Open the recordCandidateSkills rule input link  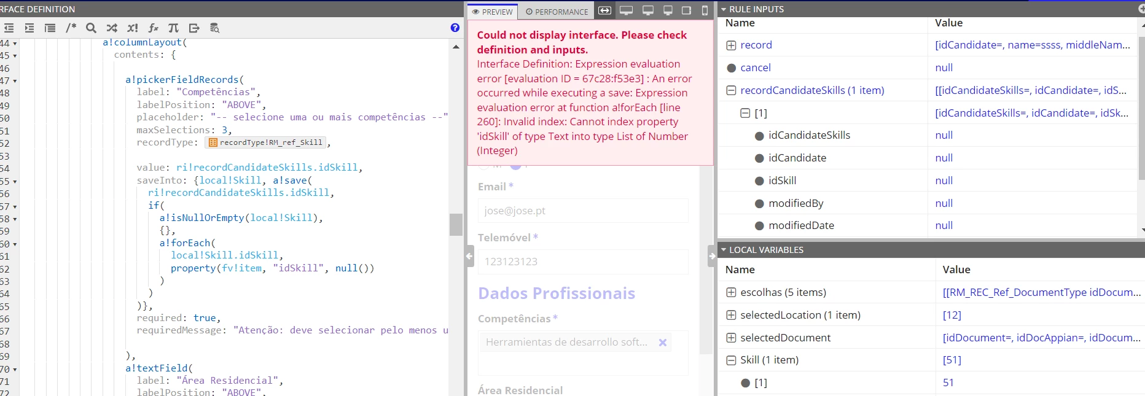[812, 90]
